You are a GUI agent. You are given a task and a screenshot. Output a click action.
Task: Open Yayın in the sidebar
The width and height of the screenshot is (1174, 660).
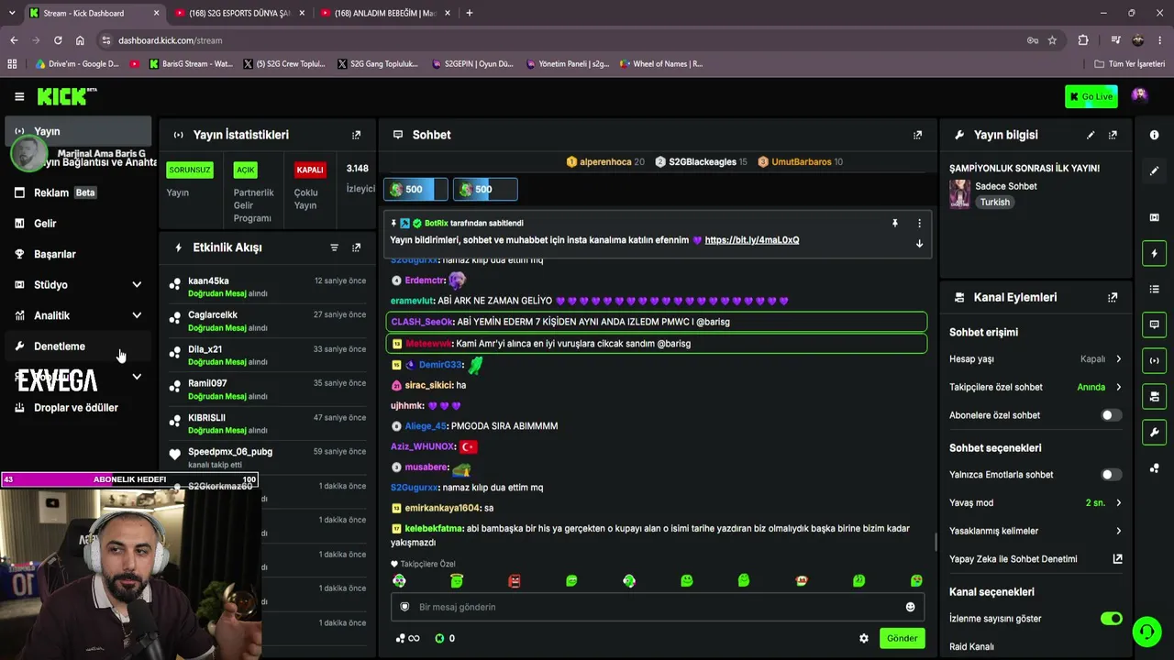[x=78, y=131]
